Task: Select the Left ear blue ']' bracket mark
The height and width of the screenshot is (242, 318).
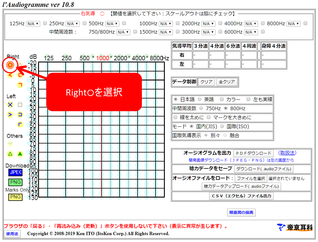Action: tap(20, 115)
